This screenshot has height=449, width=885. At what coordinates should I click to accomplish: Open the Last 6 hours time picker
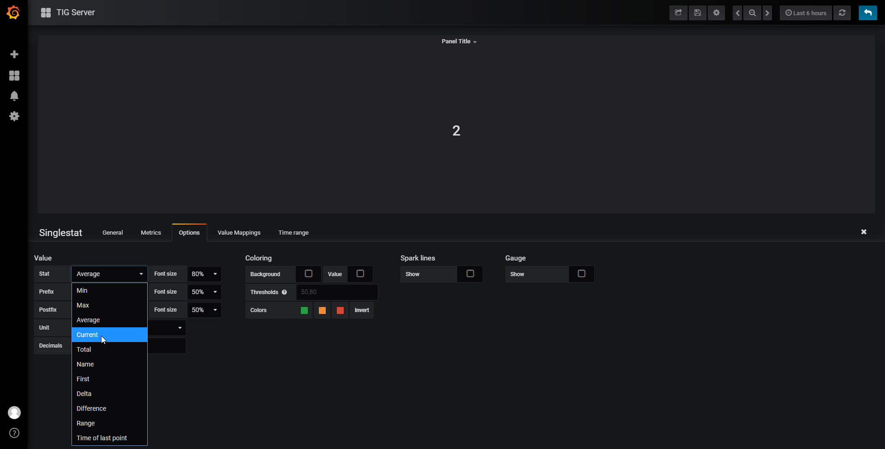pyautogui.click(x=806, y=13)
